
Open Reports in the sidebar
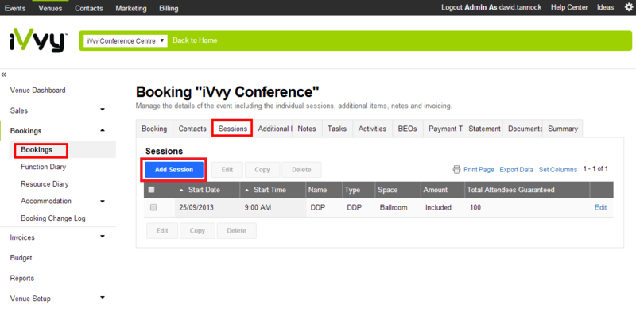(22, 279)
